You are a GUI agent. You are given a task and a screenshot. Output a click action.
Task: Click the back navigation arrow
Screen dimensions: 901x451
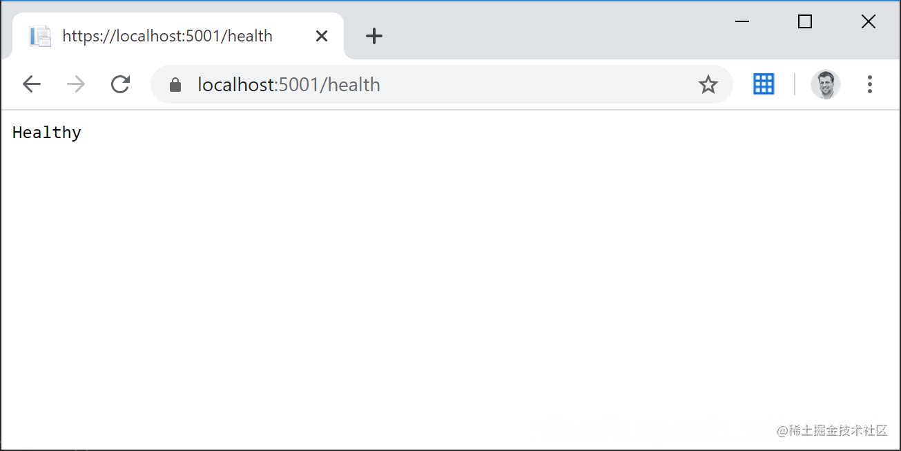tap(32, 84)
